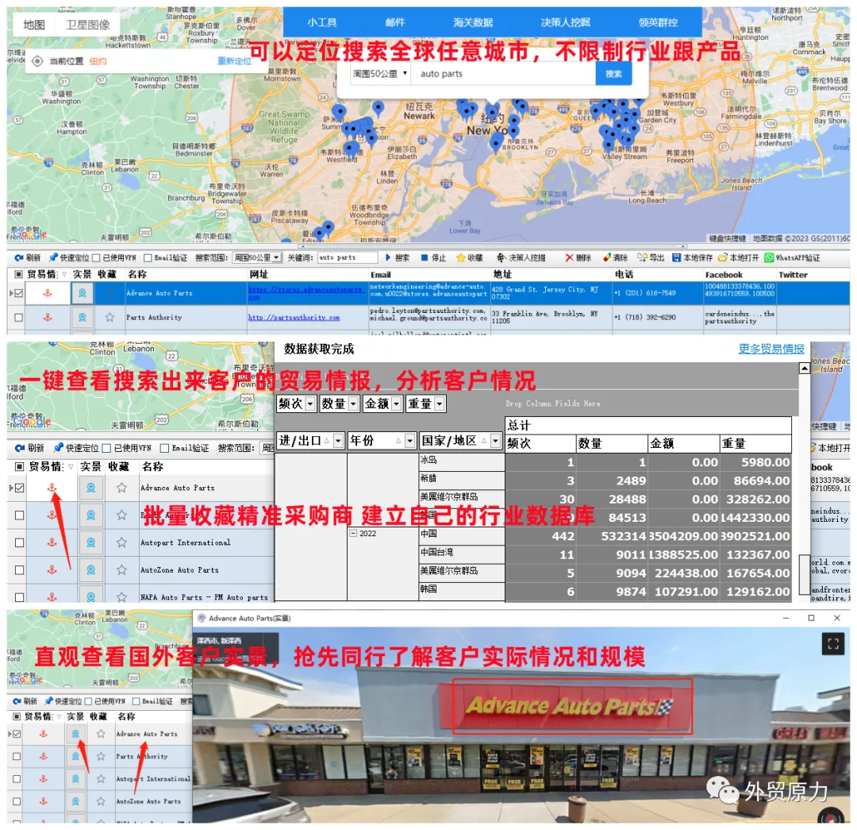Check Parts Authority row checkbox in the top table

(18, 318)
